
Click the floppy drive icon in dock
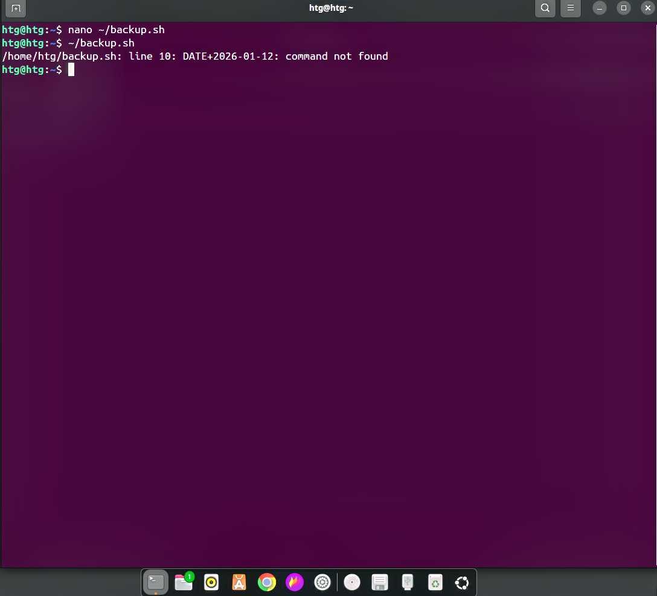click(380, 582)
